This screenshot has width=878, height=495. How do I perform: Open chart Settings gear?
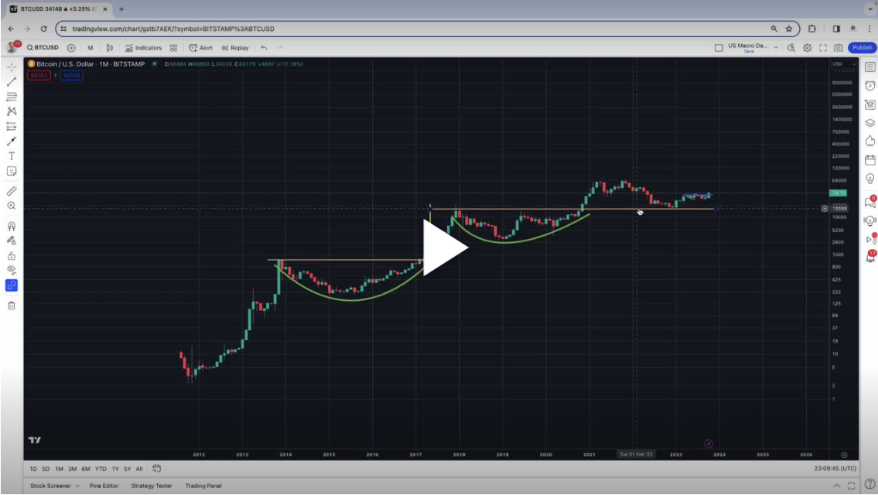808,47
